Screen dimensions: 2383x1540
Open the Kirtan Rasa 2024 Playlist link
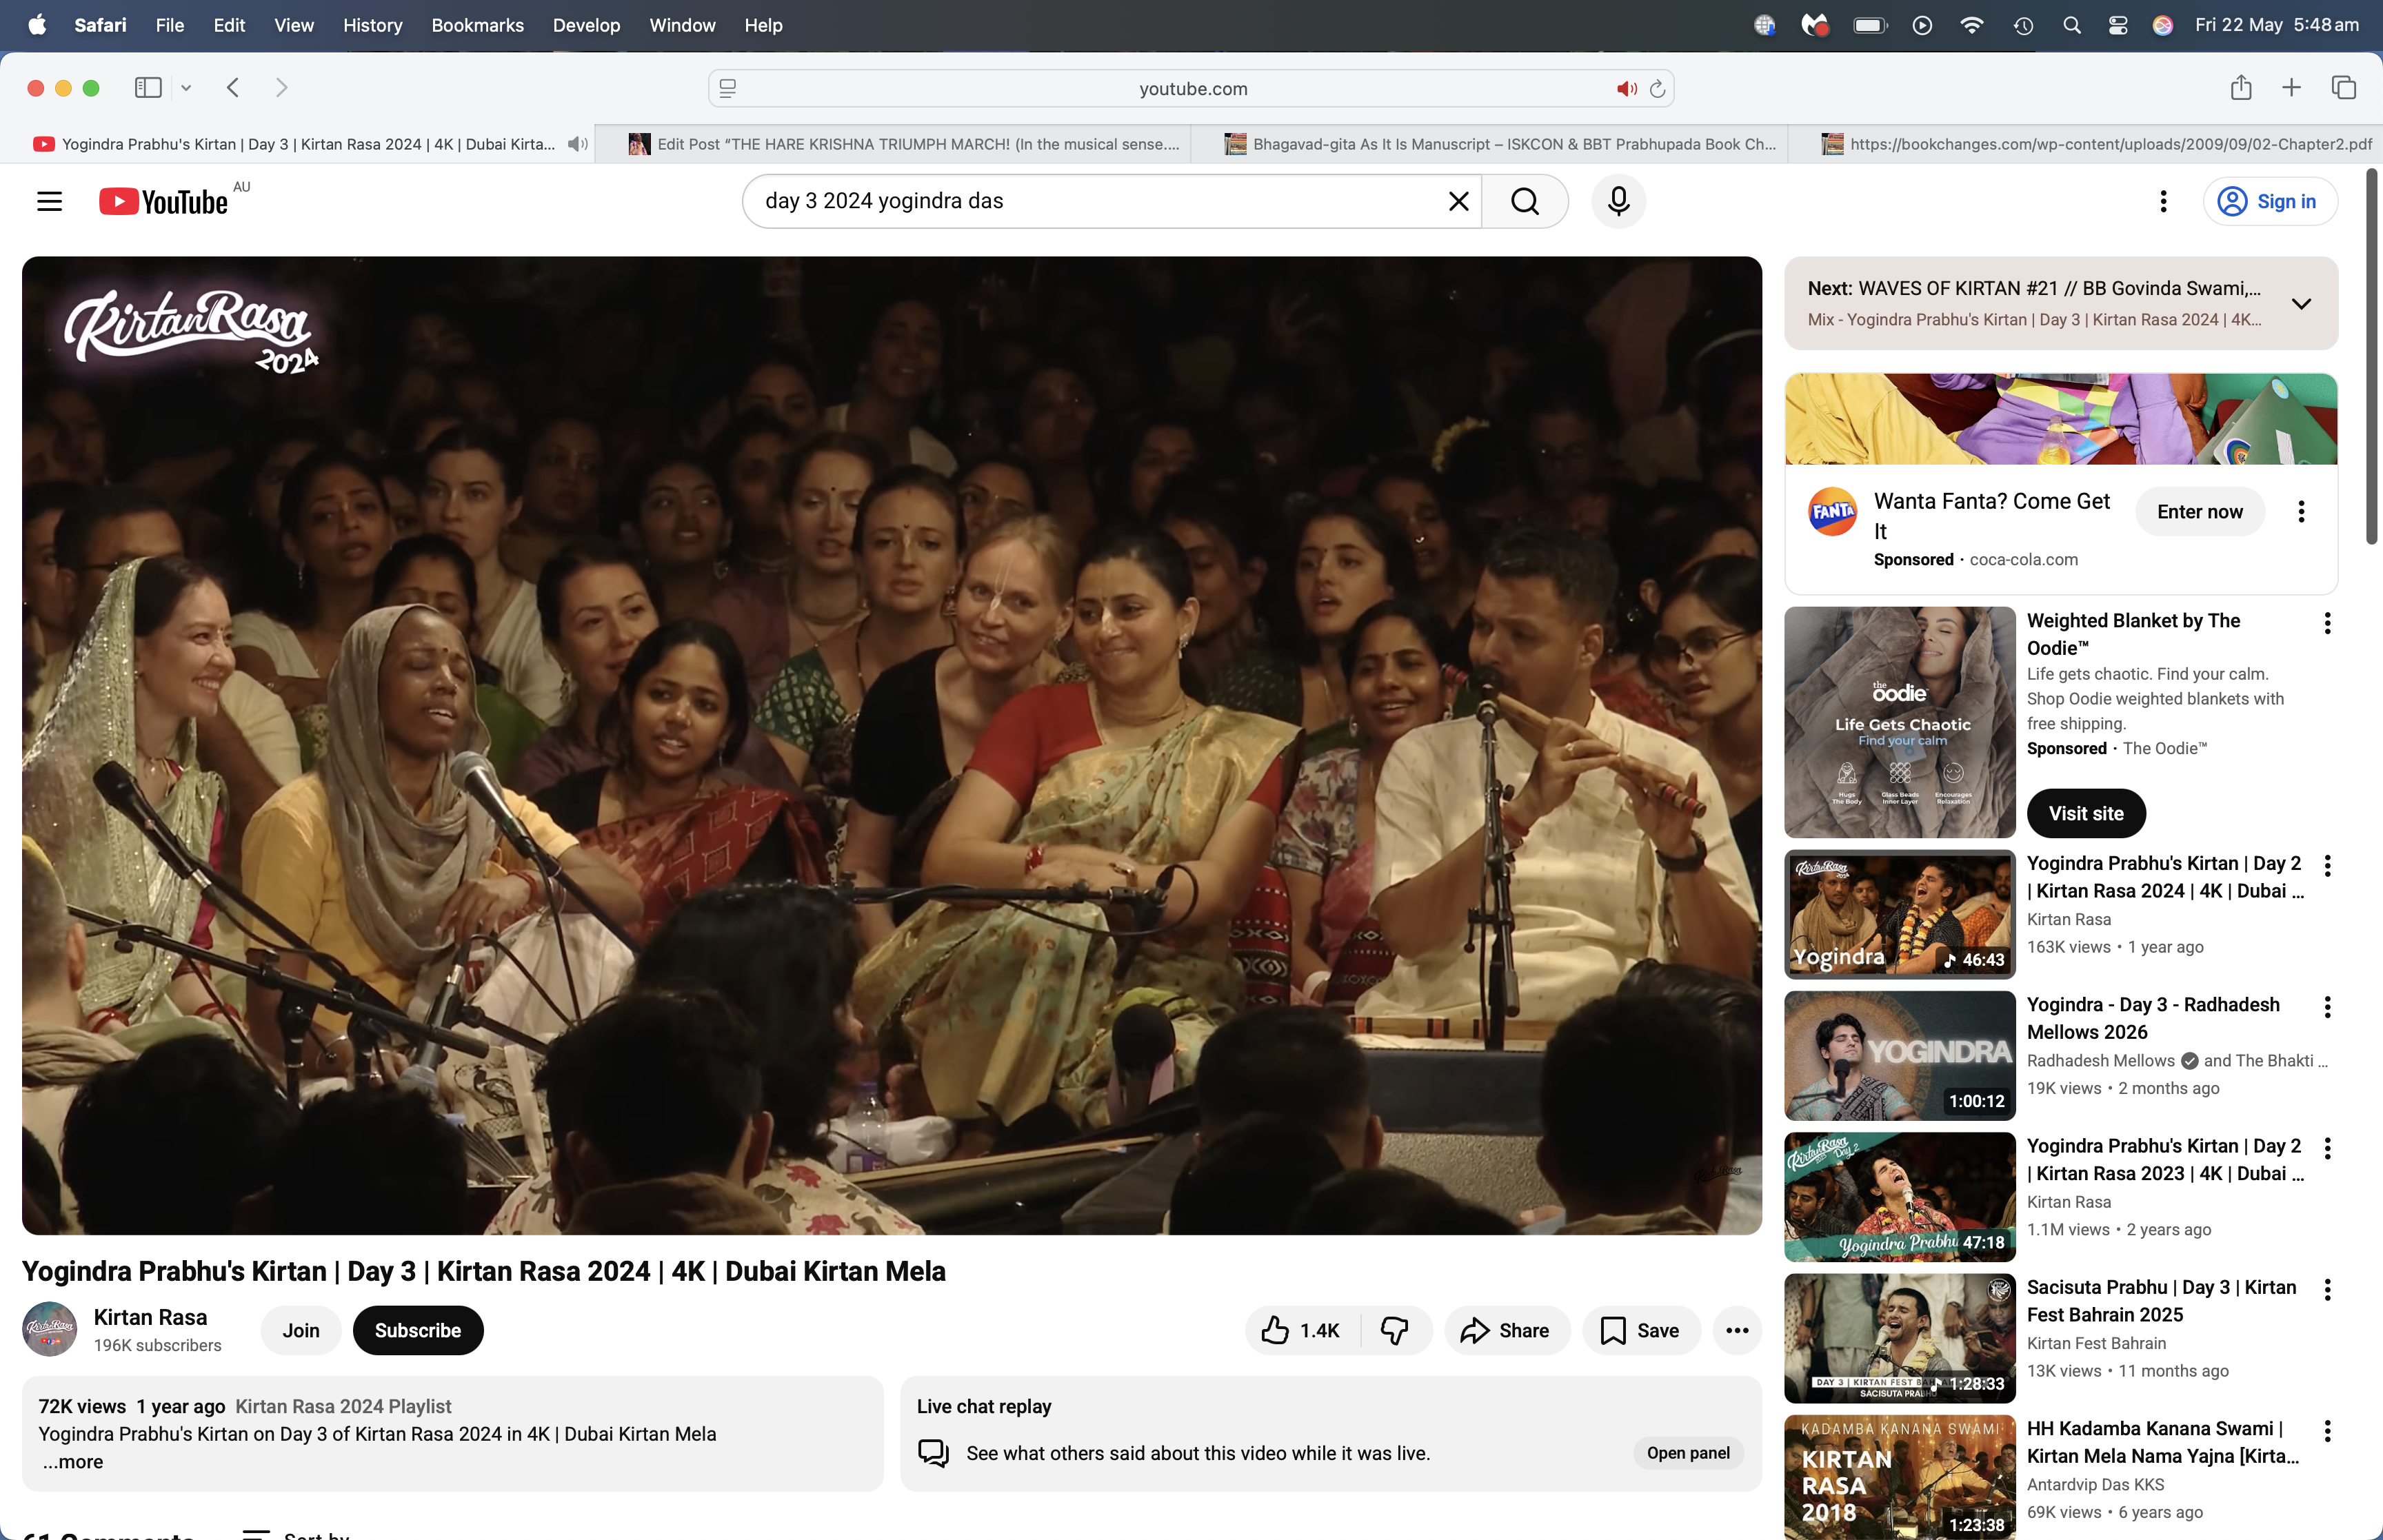click(x=343, y=1406)
